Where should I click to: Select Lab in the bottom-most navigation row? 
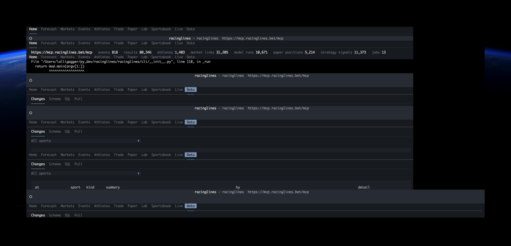[x=144, y=206]
